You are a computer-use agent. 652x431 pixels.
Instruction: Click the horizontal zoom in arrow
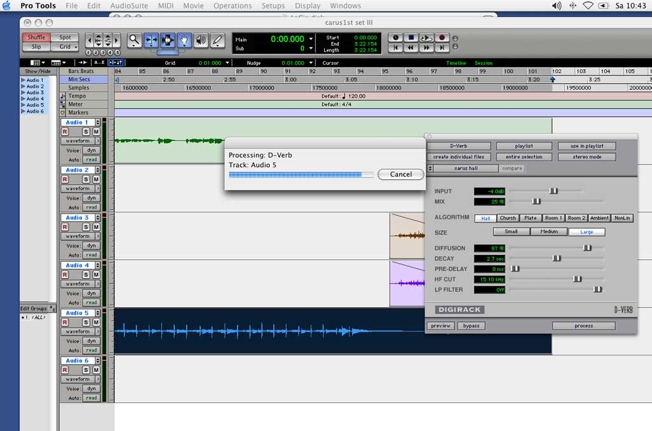click(117, 40)
